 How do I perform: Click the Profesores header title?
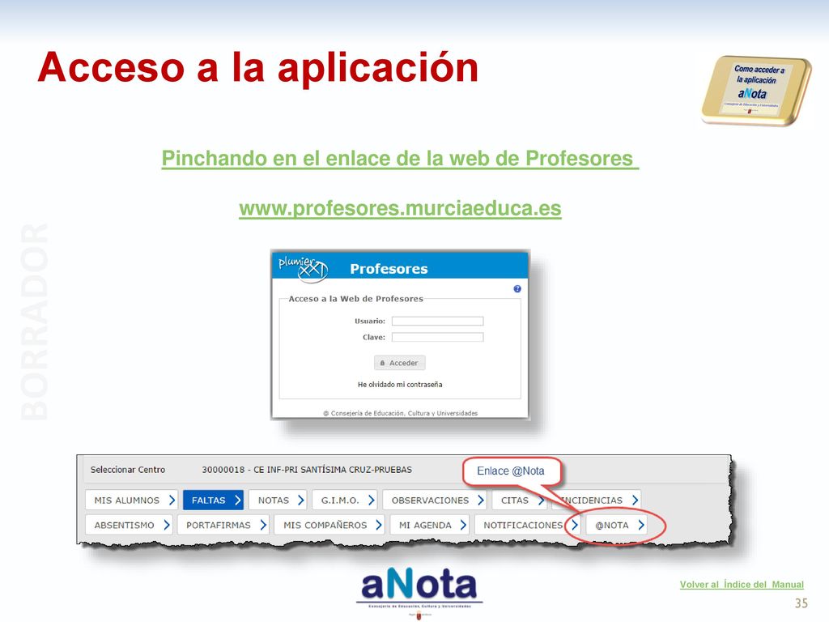coord(389,269)
